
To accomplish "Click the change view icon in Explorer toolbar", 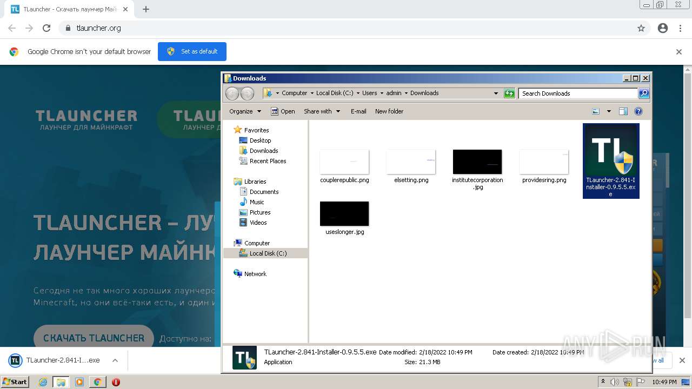I will click(x=596, y=111).
